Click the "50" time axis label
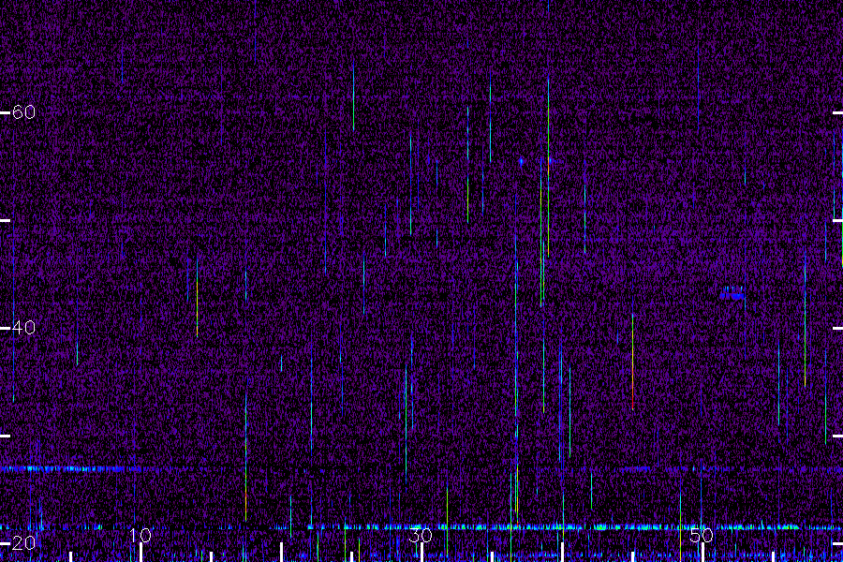Screen dimensions: 843x562 point(702,535)
